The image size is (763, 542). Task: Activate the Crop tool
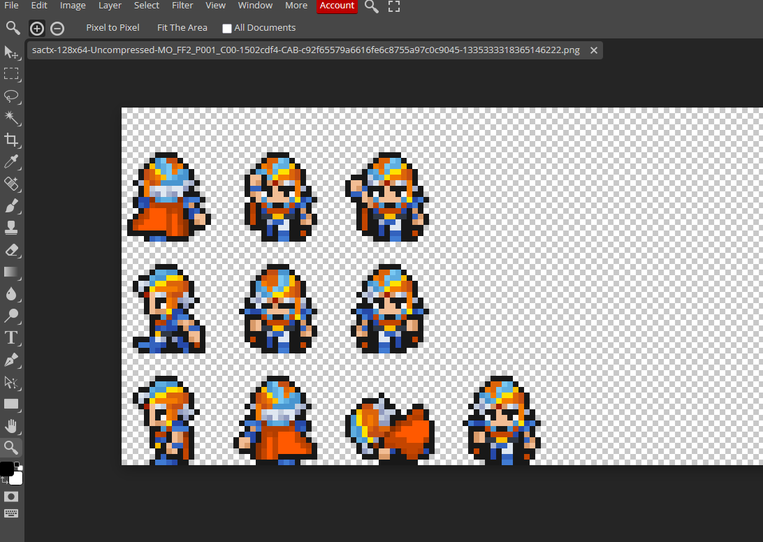pyautogui.click(x=11, y=140)
